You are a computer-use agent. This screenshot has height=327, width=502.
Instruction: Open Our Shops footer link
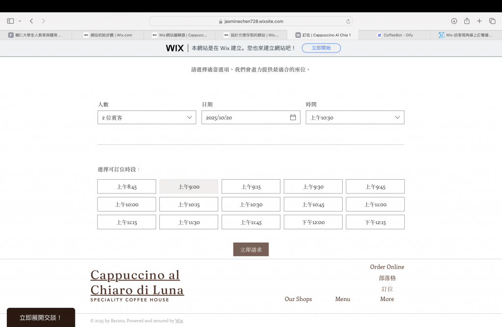[x=299, y=299]
